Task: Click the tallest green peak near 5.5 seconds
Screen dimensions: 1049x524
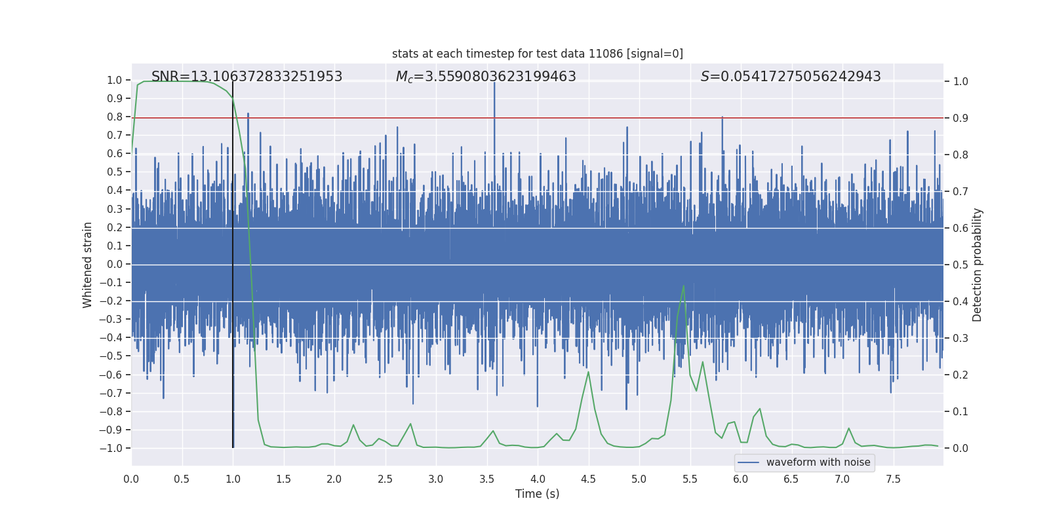Action: (x=684, y=286)
